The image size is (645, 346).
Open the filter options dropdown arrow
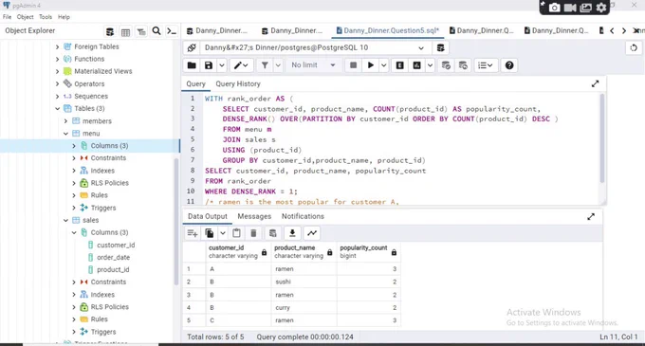click(x=278, y=65)
